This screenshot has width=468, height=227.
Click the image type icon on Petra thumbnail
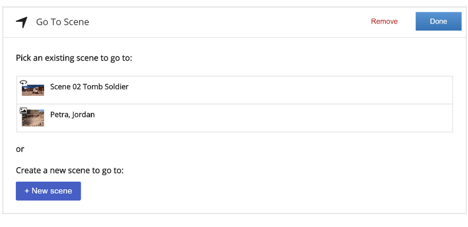24,111
